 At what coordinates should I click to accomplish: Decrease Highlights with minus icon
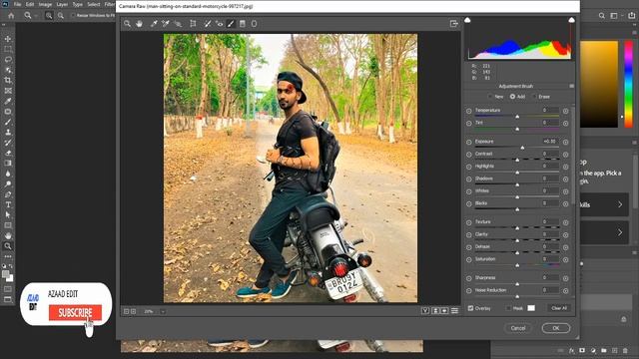(468, 167)
